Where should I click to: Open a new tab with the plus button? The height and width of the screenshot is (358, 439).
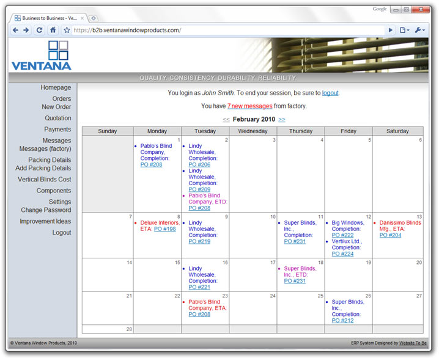(x=94, y=18)
